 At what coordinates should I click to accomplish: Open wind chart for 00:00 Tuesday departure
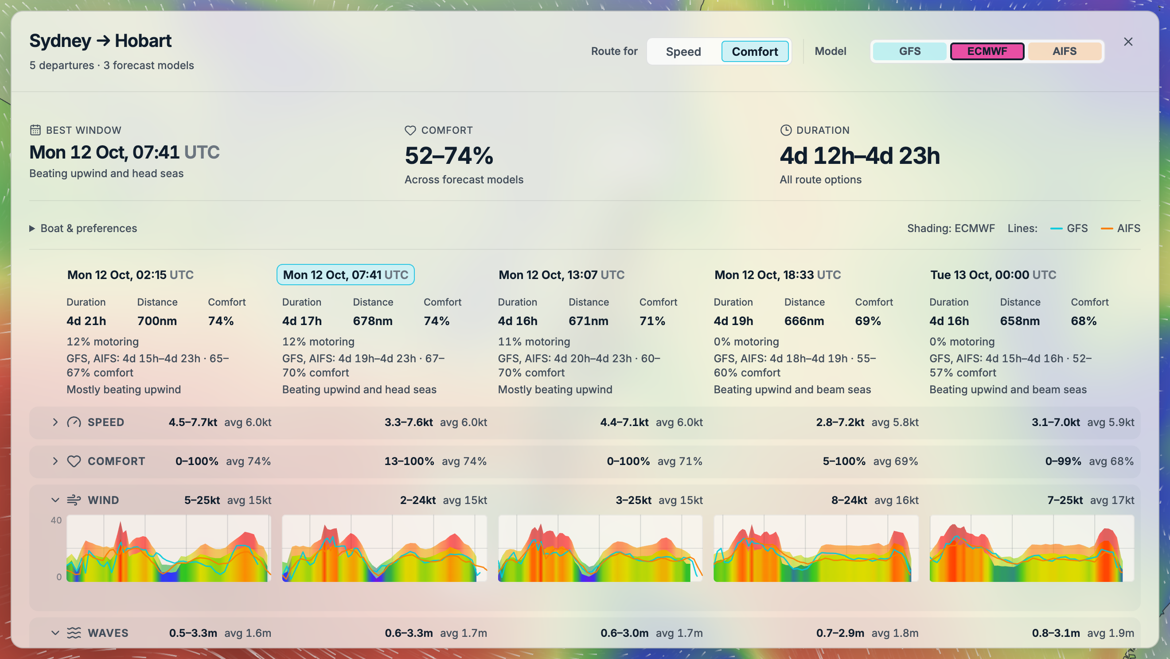(x=1031, y=548)
